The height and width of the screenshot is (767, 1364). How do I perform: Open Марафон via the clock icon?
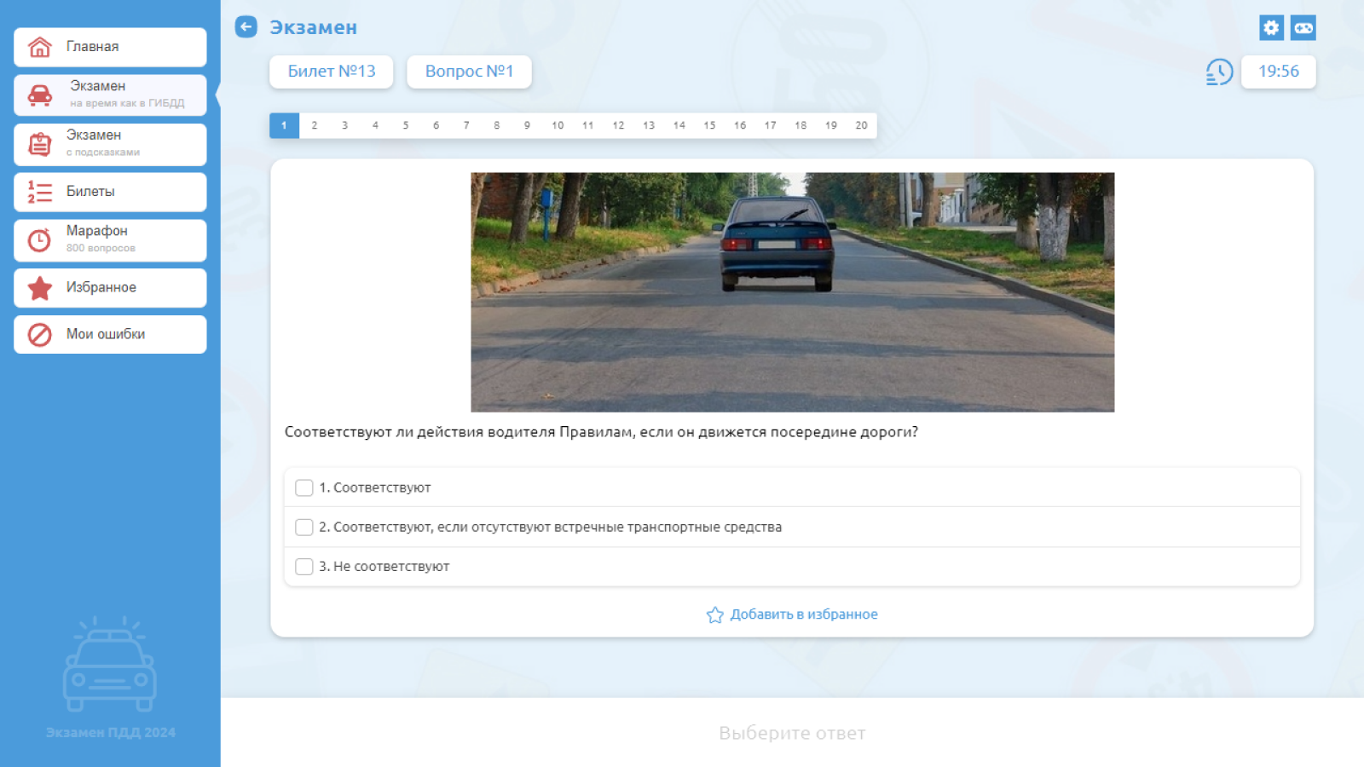(38, 239)
